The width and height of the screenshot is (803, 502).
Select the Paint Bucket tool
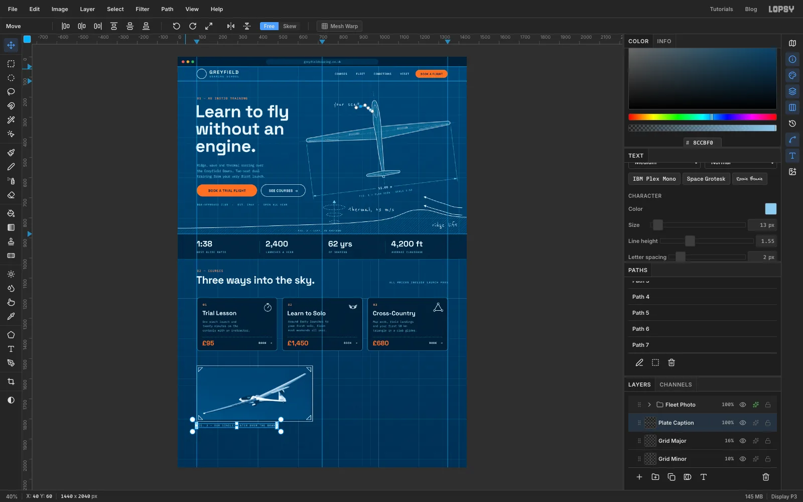click(11, 213)
